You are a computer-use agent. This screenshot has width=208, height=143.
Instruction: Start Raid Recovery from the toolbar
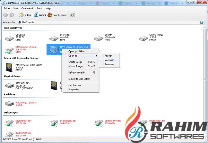[58, 15]
